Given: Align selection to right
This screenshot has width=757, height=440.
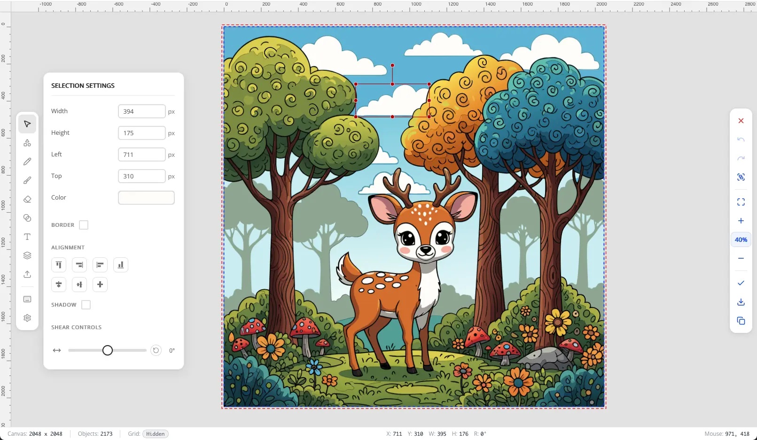Looking at the screenshot, I should coord(79,265).
